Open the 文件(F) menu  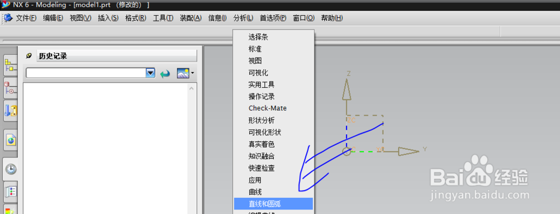click(x=26, y=18)
